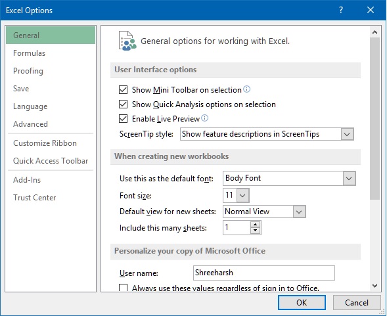Image resolution: width=387 pixels, height=316 pixels.
Task: Open the default font dropdown
Action: [x=349, y=178]
